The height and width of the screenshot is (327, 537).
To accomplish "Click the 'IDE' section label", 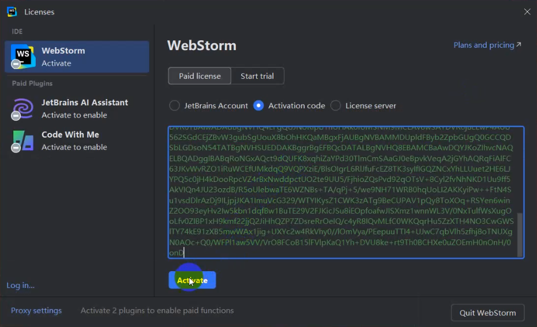I will pos(17,32).
